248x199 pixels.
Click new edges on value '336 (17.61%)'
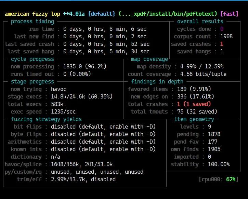196,96
